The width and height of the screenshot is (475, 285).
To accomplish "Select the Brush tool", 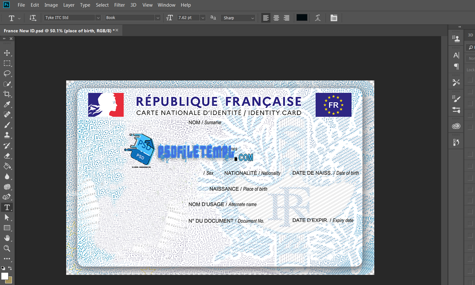I will pyautogui.click(x=7, y=125).
